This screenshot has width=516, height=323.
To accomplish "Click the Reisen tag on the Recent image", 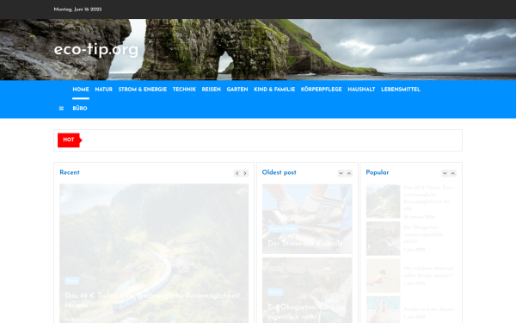I will (x=71, y=281).
